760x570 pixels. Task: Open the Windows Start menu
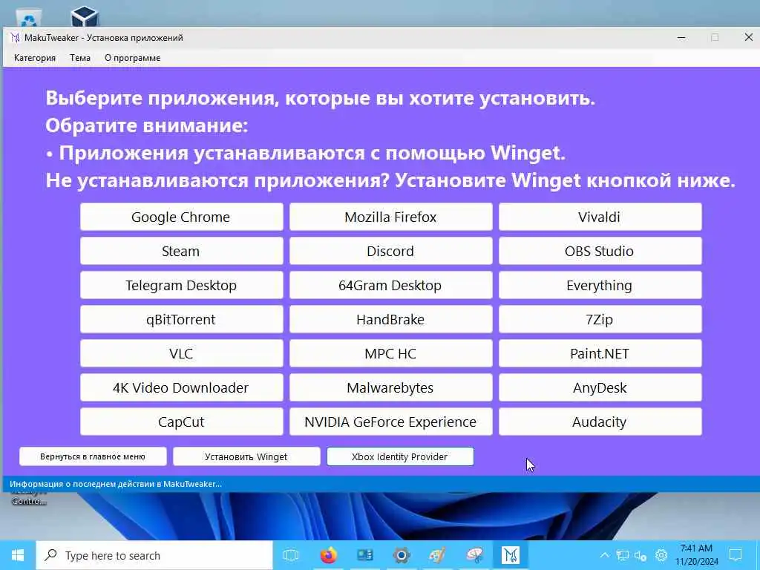(x=18, y=555)
